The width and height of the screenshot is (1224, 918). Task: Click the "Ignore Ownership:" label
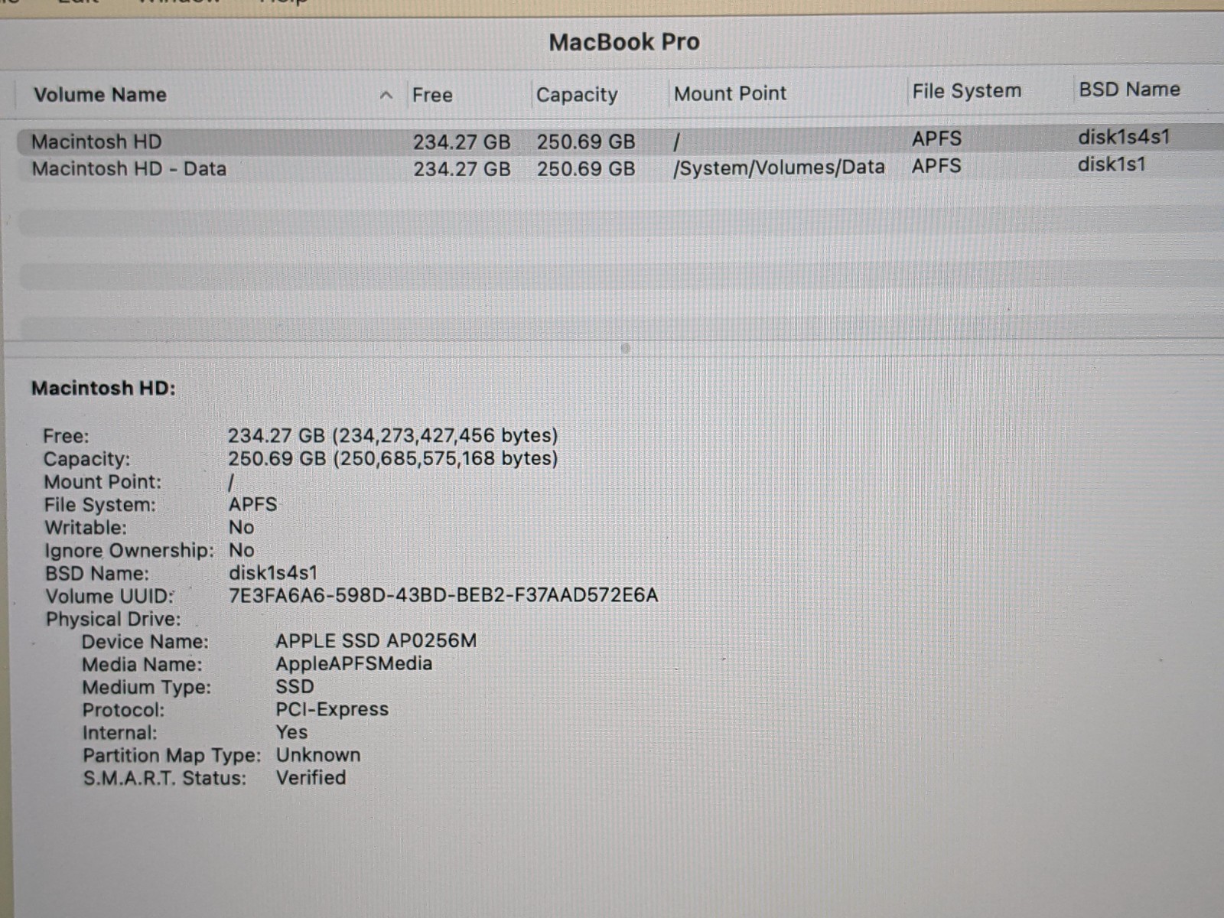(x=129, y=551)
